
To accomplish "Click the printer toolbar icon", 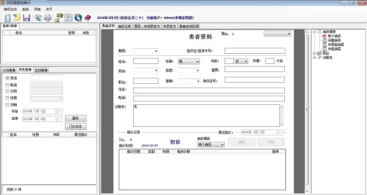I will click(x=48, y=18).
